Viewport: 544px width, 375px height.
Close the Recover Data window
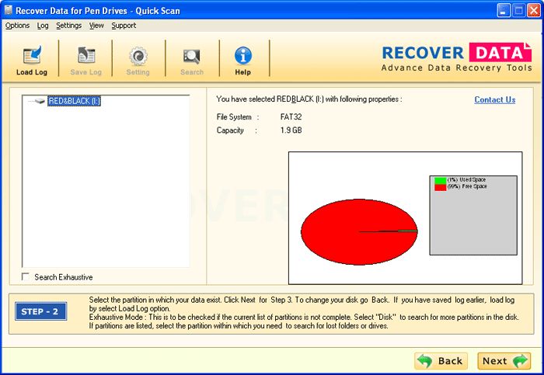(534, 11)
